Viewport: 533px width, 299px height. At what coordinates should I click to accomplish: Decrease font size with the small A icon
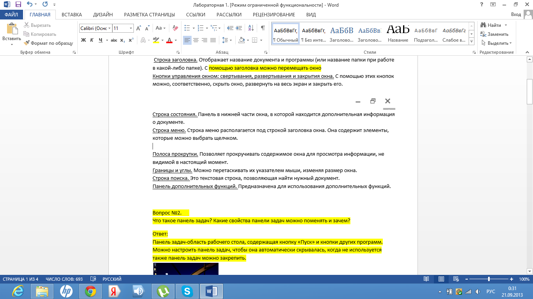pyautogui.click(x=147, y=28)
